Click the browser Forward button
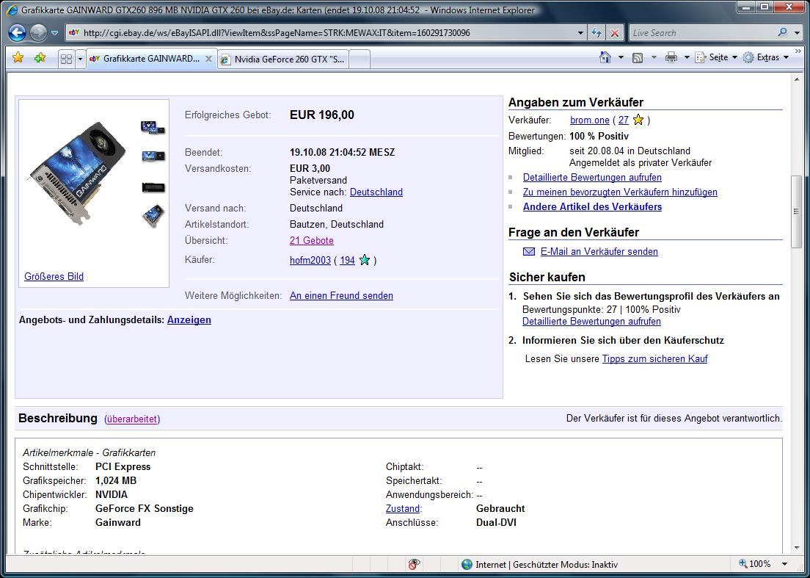 pyautogui.click(x=38, y=32)
